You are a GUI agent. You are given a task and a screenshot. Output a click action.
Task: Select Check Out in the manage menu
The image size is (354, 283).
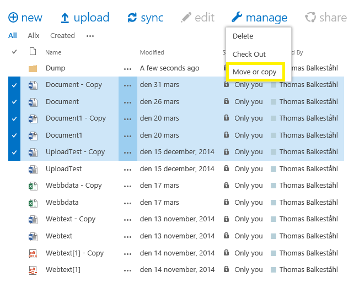coord(249,54)
